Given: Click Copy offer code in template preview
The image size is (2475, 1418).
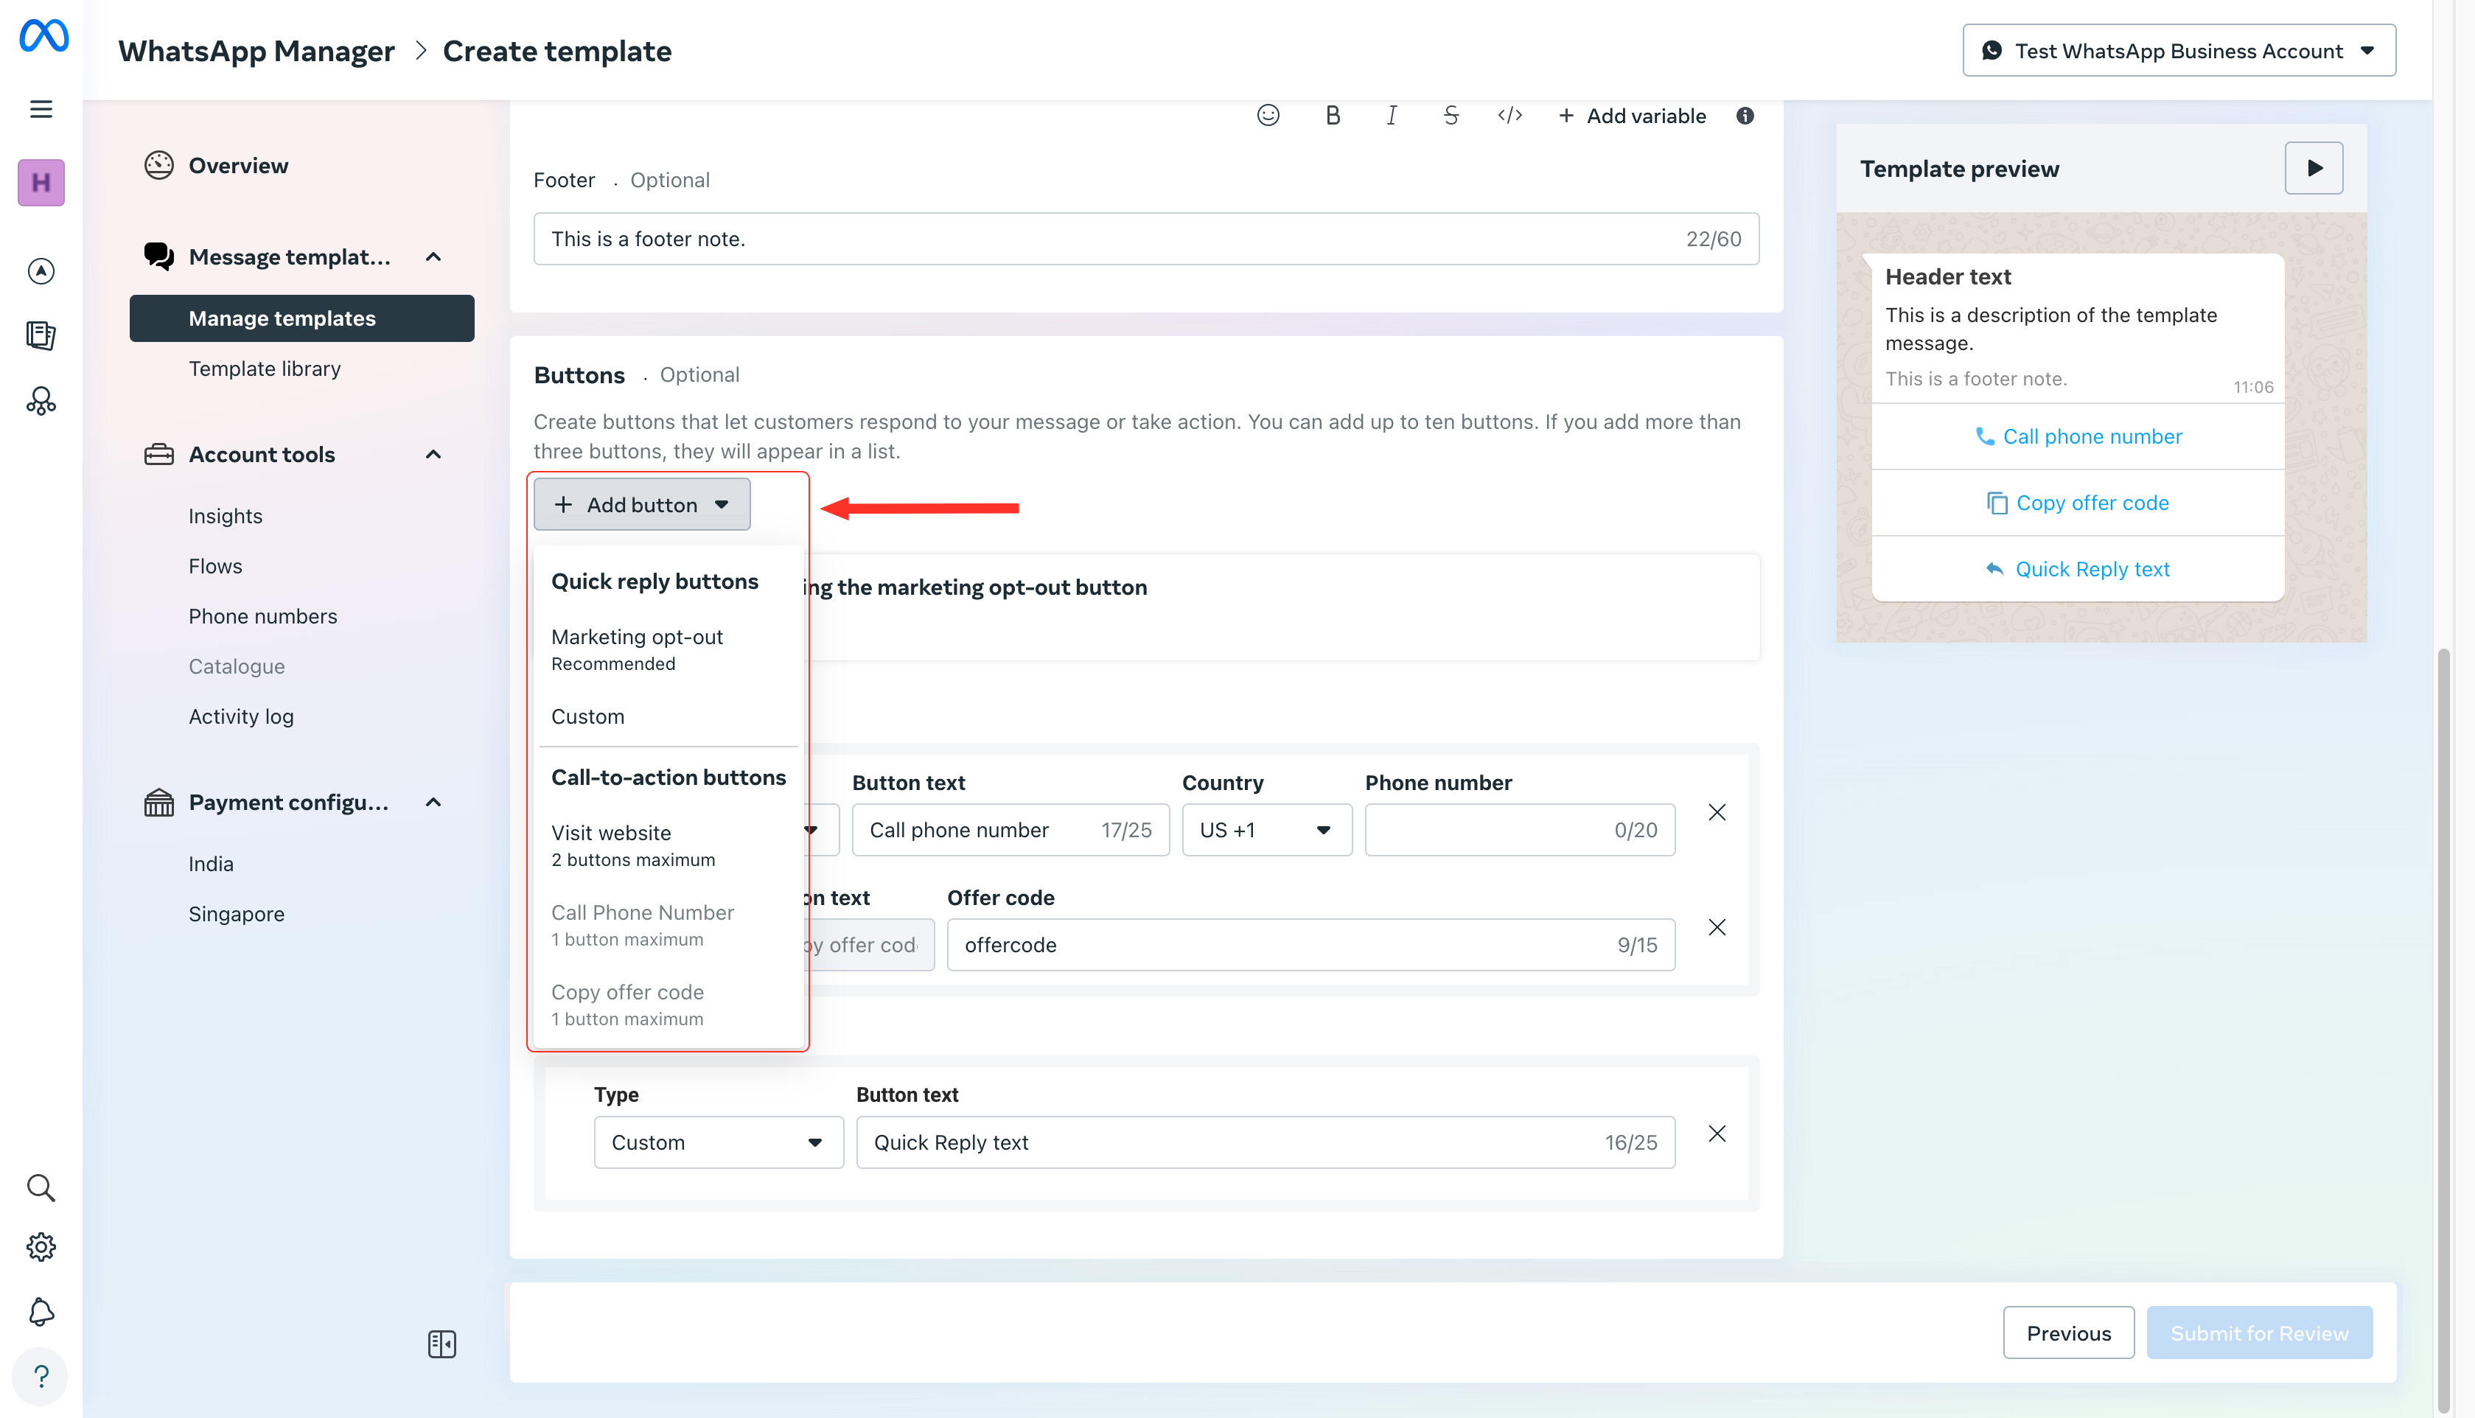Looking at the screenshot, I should tap(2078, 503).
